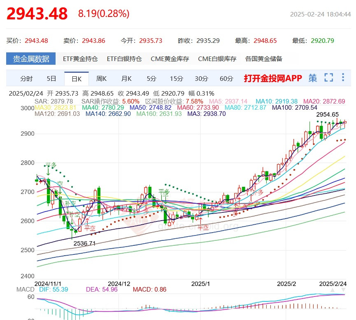Open the three-dot more options menu
Viewport: 356px width, 320px height.
coord(343,78)
